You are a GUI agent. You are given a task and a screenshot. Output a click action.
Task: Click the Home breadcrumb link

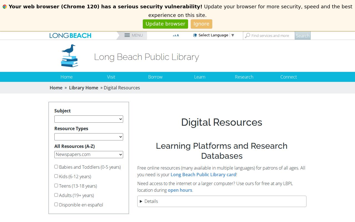[56, 88]
